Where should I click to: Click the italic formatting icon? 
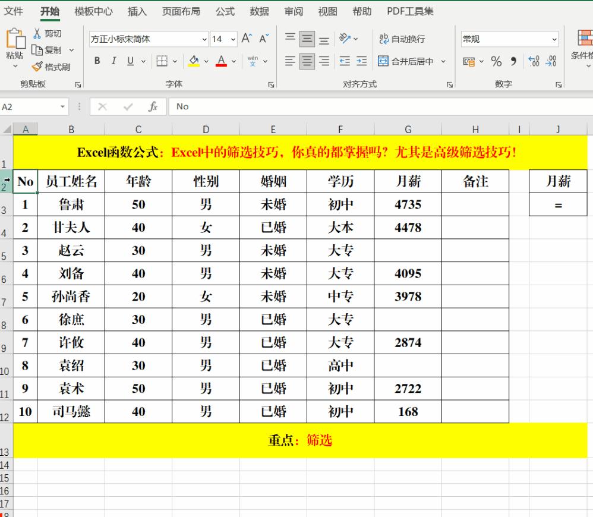click(x=113, y=60)
